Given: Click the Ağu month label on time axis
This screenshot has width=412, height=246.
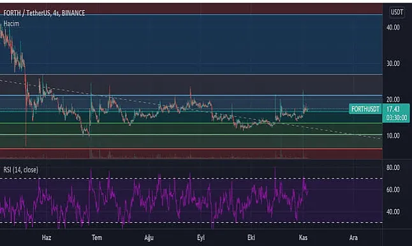Looking at the screenshot, I should [149, 238].
